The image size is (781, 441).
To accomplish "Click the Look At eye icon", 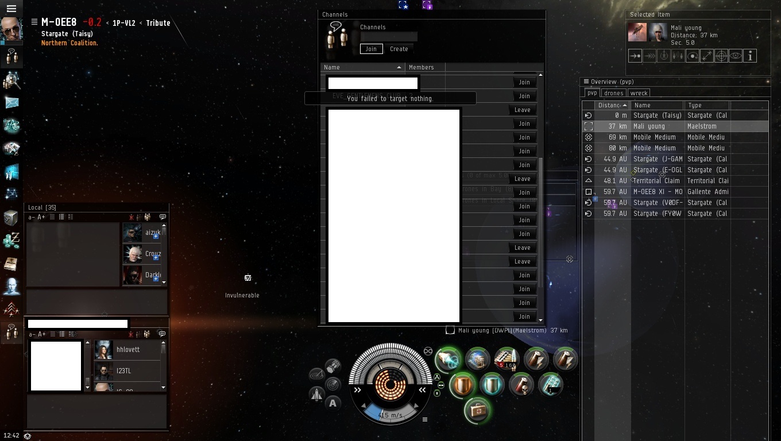I will [736, 56].
